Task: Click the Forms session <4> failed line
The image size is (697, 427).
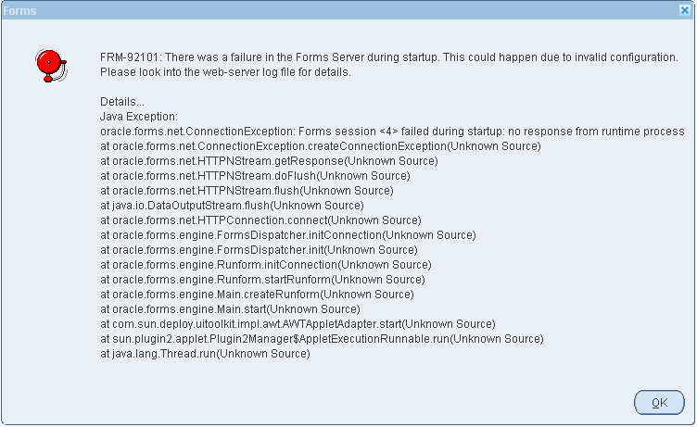Action: pyautogui.click(x=392, y=132)
